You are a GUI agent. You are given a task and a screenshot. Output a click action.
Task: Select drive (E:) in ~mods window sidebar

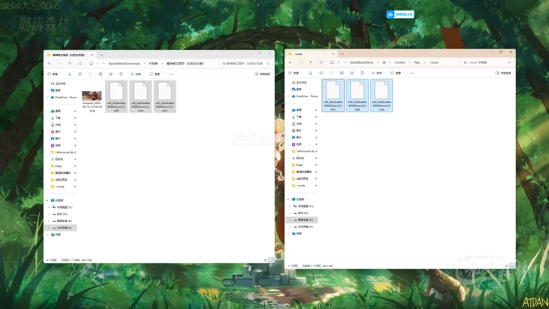[x=302, y=220]
